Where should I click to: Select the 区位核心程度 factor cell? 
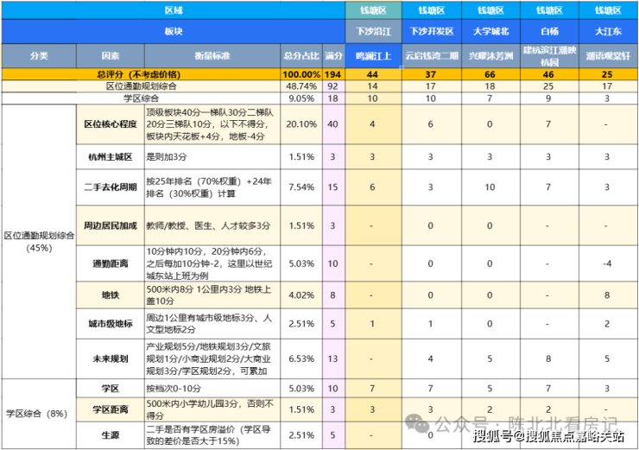(110, 124)
